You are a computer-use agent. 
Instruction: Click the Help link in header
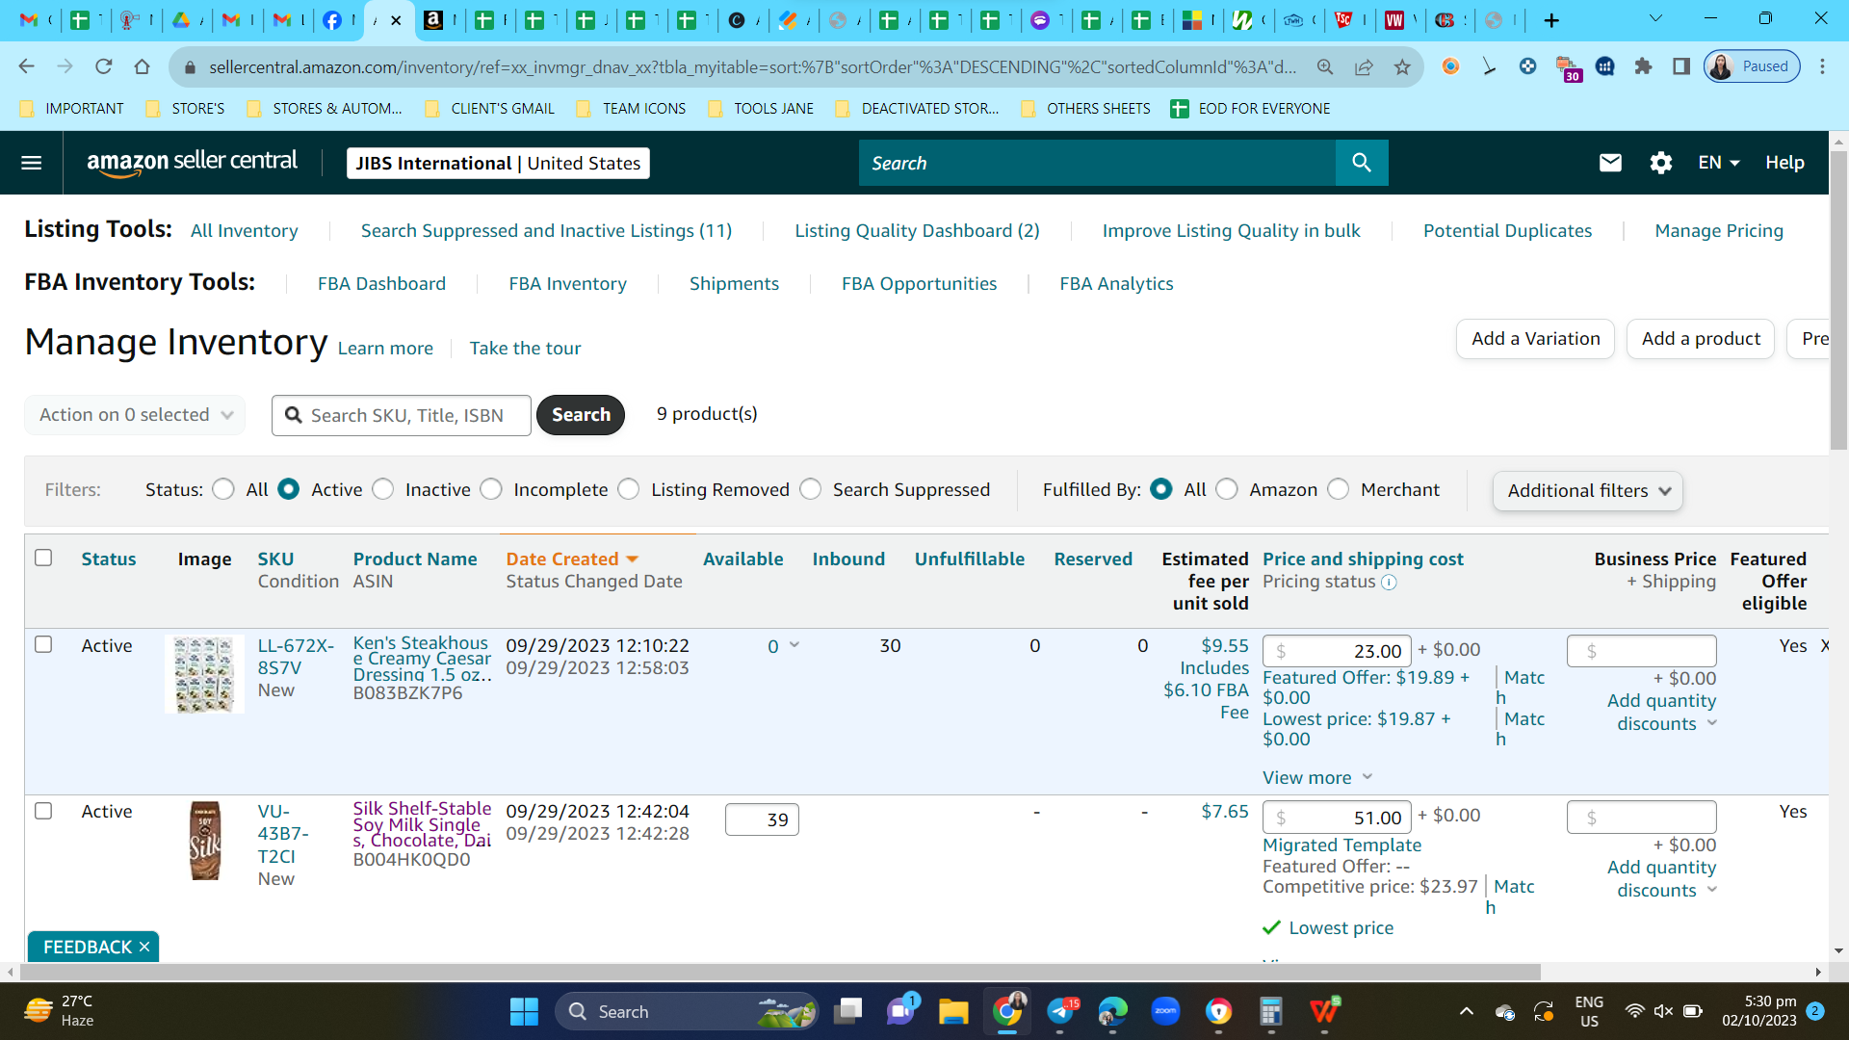(1784, 163)
